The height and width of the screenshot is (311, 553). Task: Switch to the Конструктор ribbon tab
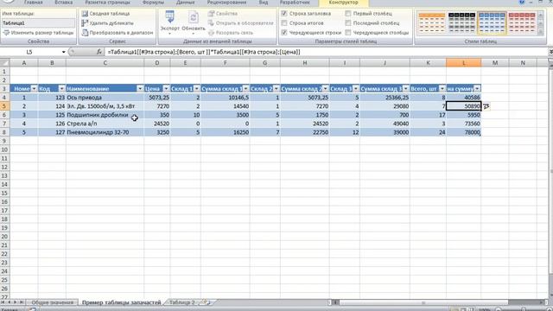343,3
